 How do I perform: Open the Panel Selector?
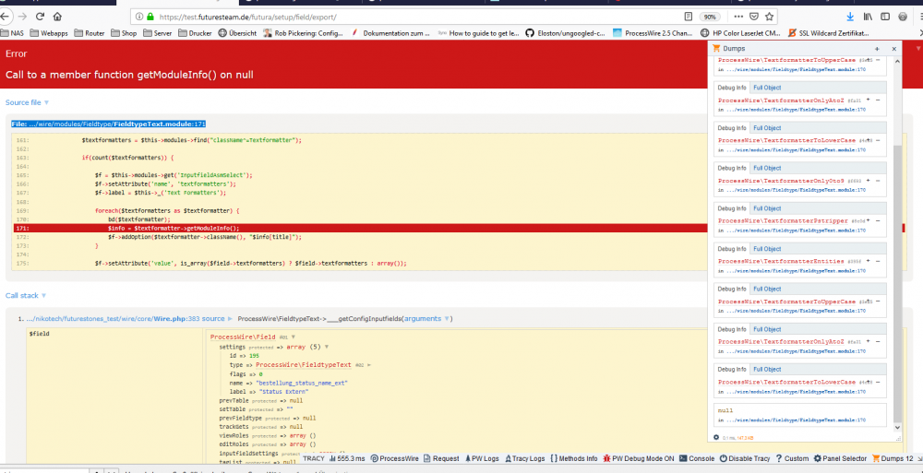tap(842, 458)
